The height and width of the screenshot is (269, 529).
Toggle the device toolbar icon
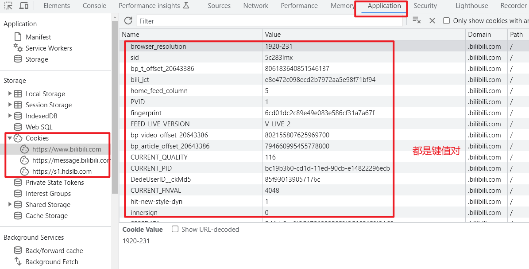pyautogui.click(x=24, y=6)
